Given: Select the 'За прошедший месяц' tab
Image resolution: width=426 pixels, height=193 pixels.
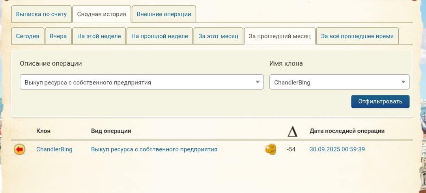Looking at the screenshot, I should coord(280,36).
